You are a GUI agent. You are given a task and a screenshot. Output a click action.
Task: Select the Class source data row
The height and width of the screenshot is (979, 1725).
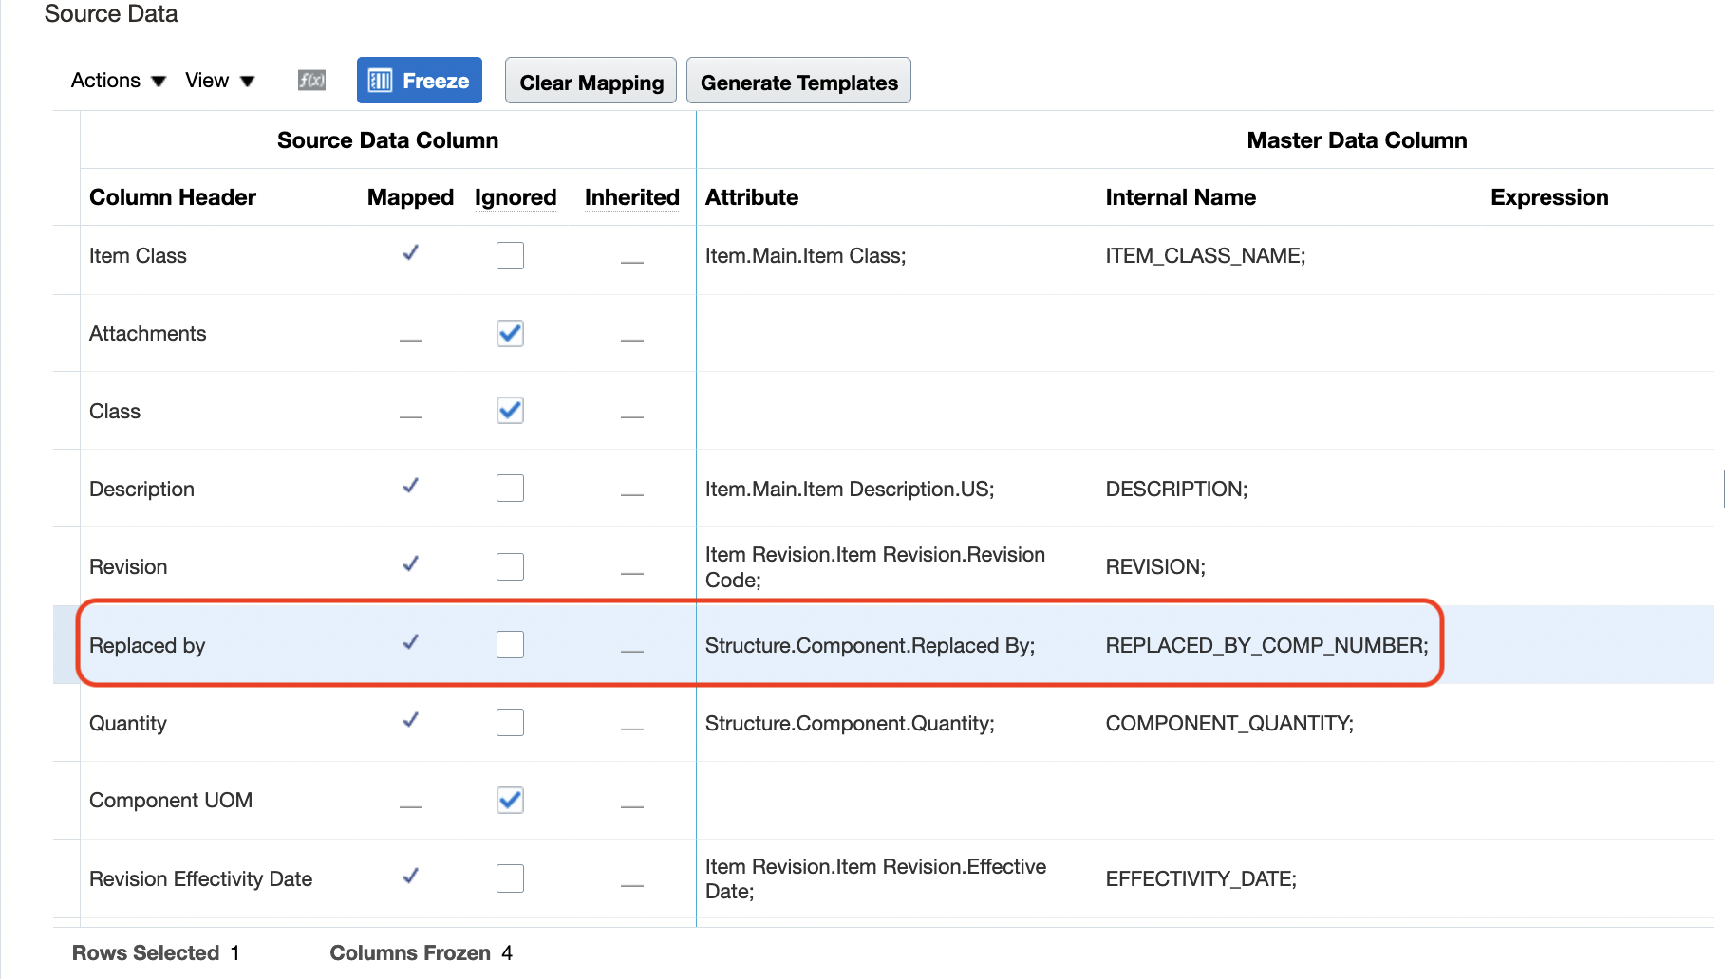(115, 411)
